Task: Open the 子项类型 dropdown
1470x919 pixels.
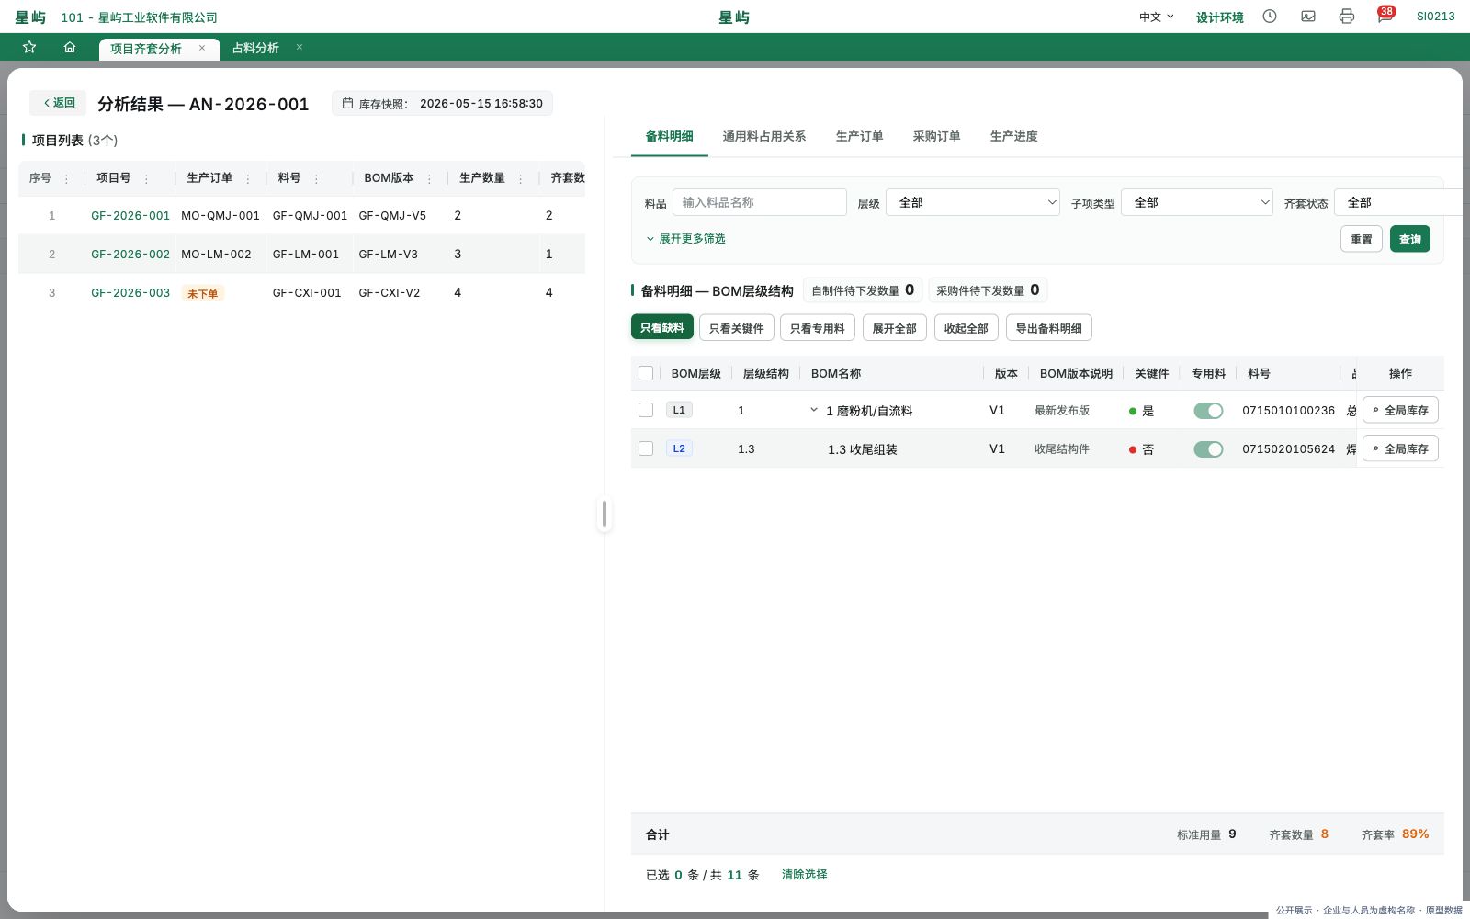Action: [x=1197, y=202]
